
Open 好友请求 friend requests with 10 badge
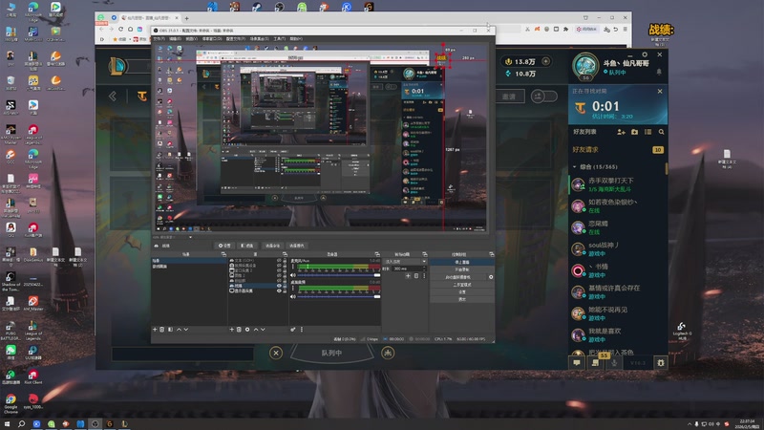[x=618, y=150]
